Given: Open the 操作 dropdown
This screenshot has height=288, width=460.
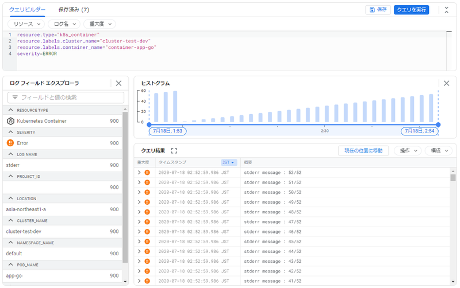Looking at the screenshot, I should coord(408,151).
